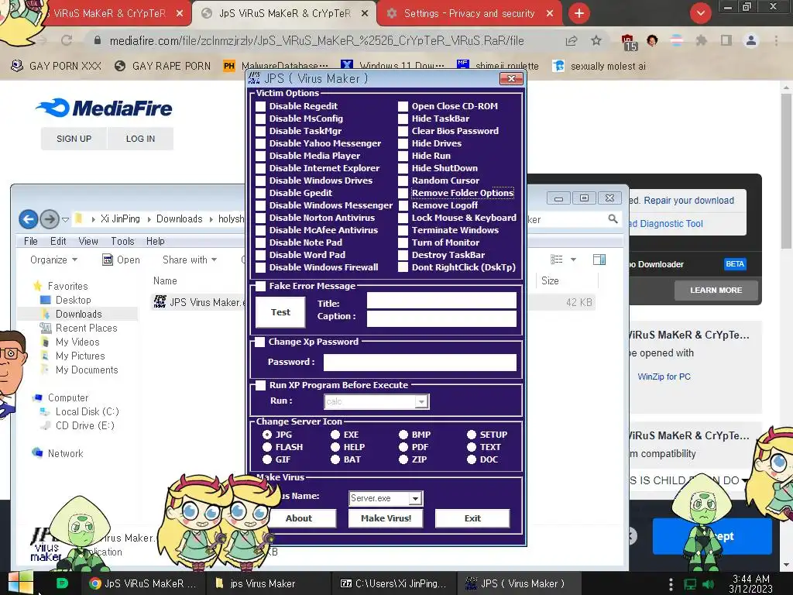Click the Explorer search magnifier icon
Screen dimensions: 793x595
[613, 218]
